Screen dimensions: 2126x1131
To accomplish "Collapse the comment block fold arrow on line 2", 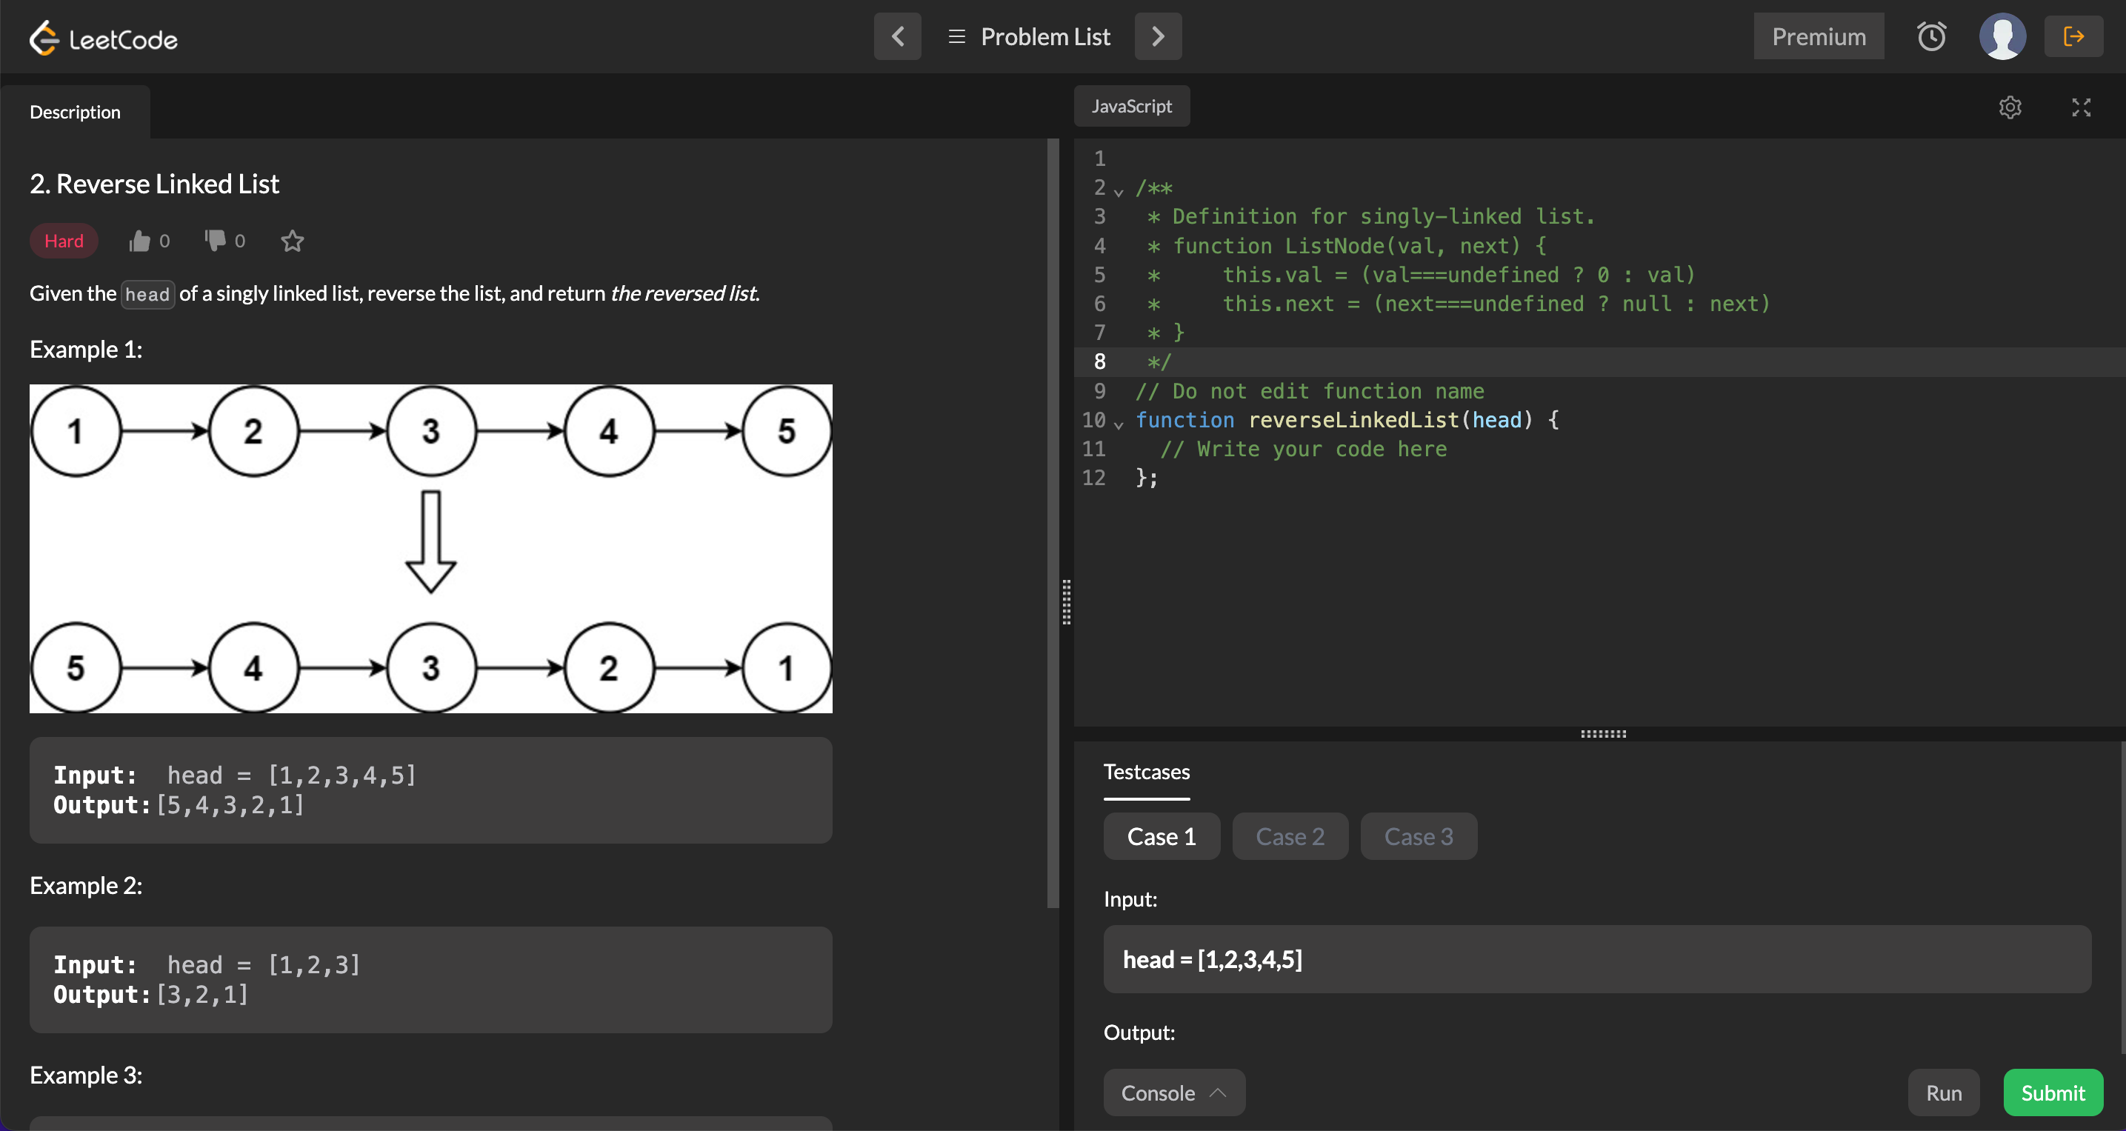I will 1119,193.
